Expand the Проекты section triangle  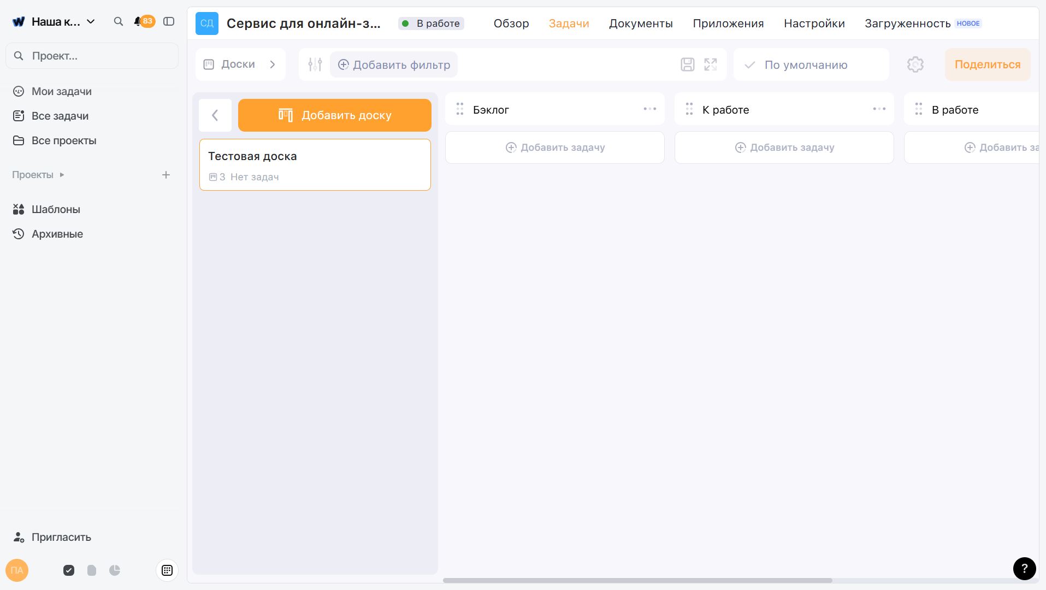[62, 175]
